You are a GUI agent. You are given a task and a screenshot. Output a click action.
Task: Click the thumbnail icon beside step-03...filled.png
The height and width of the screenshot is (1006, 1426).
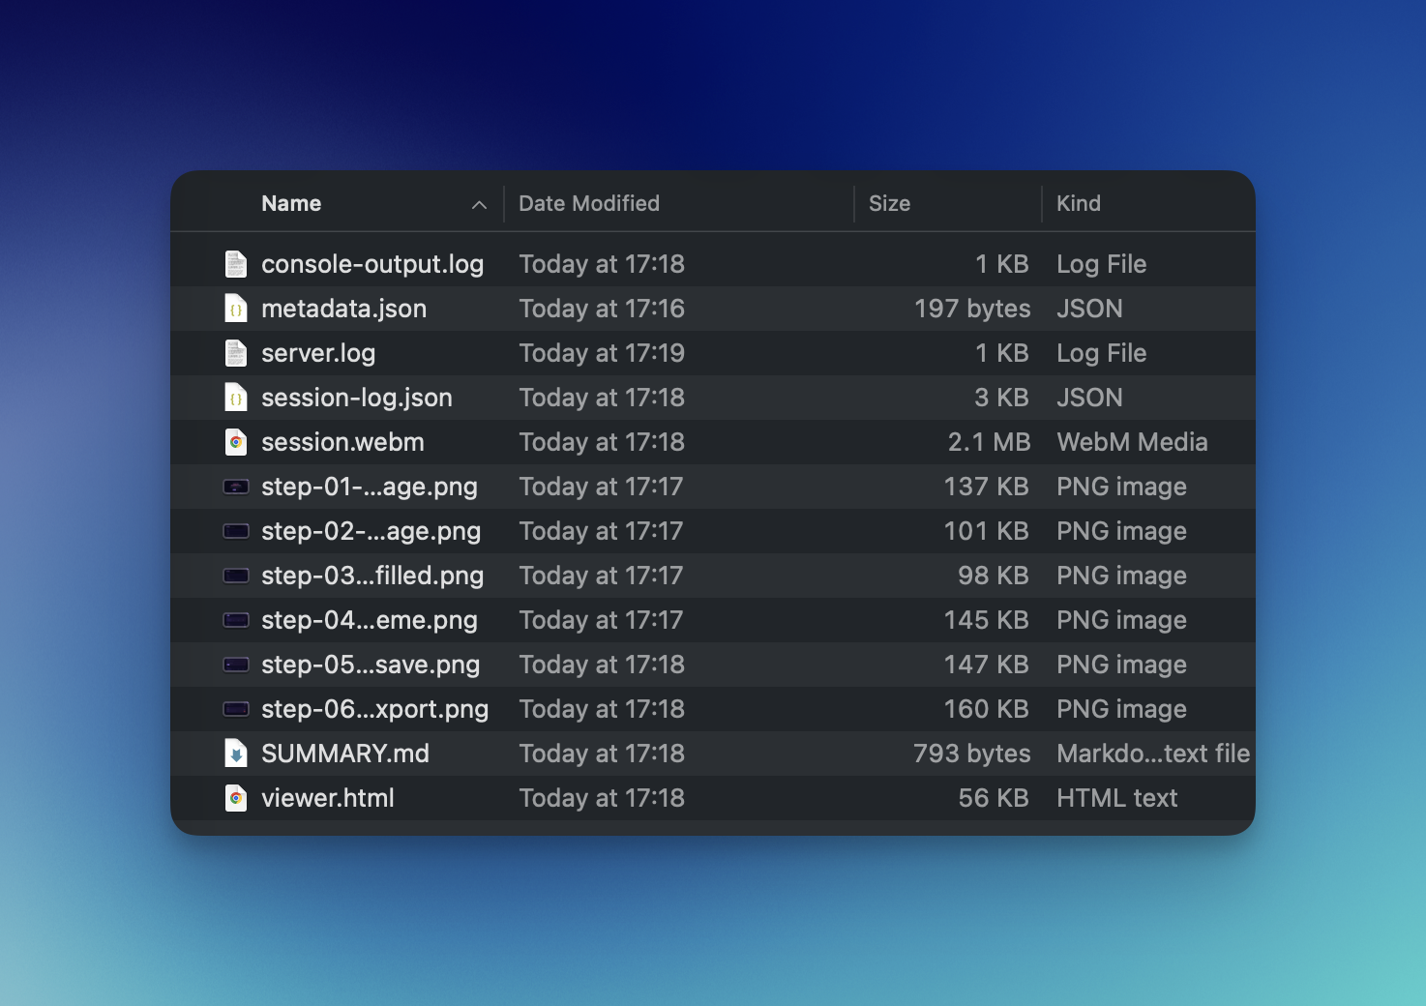pyautogui.click(x=236, y=575)
